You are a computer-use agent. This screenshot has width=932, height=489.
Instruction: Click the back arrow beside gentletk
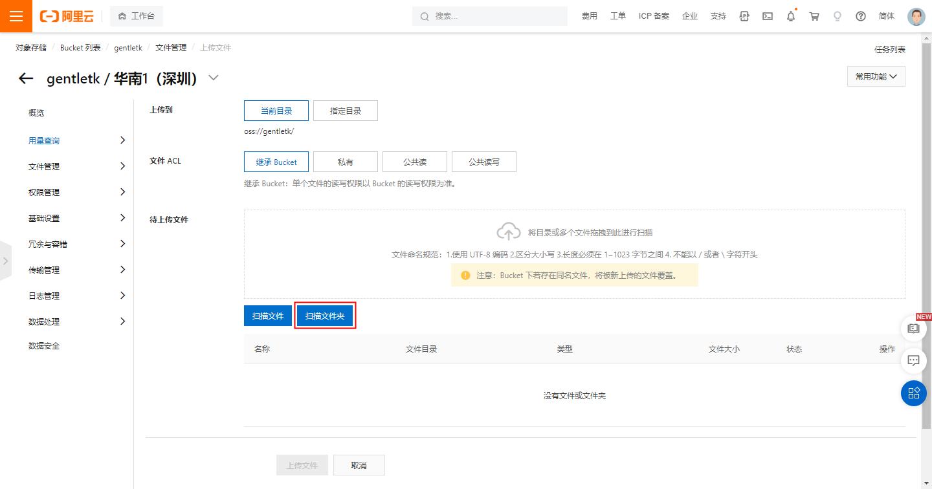[x=25, y=78]
